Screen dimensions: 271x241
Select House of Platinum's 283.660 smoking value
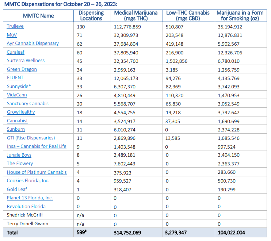pyautogui.click(x=226, y=172)
